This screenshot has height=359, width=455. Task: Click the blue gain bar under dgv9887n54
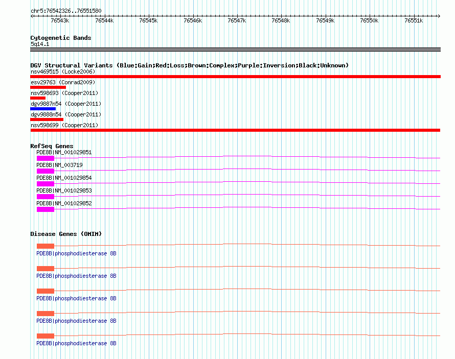43,109
